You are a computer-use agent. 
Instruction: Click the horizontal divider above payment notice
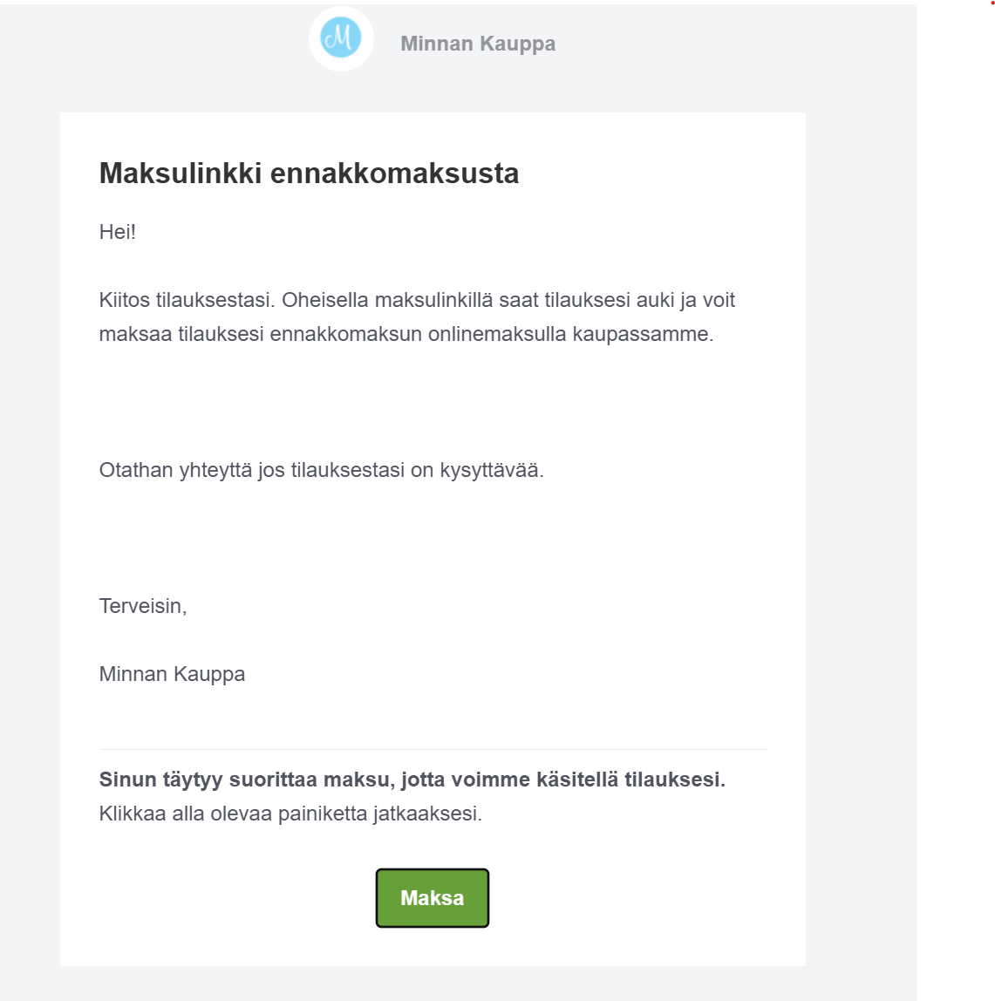click(433, 750)
